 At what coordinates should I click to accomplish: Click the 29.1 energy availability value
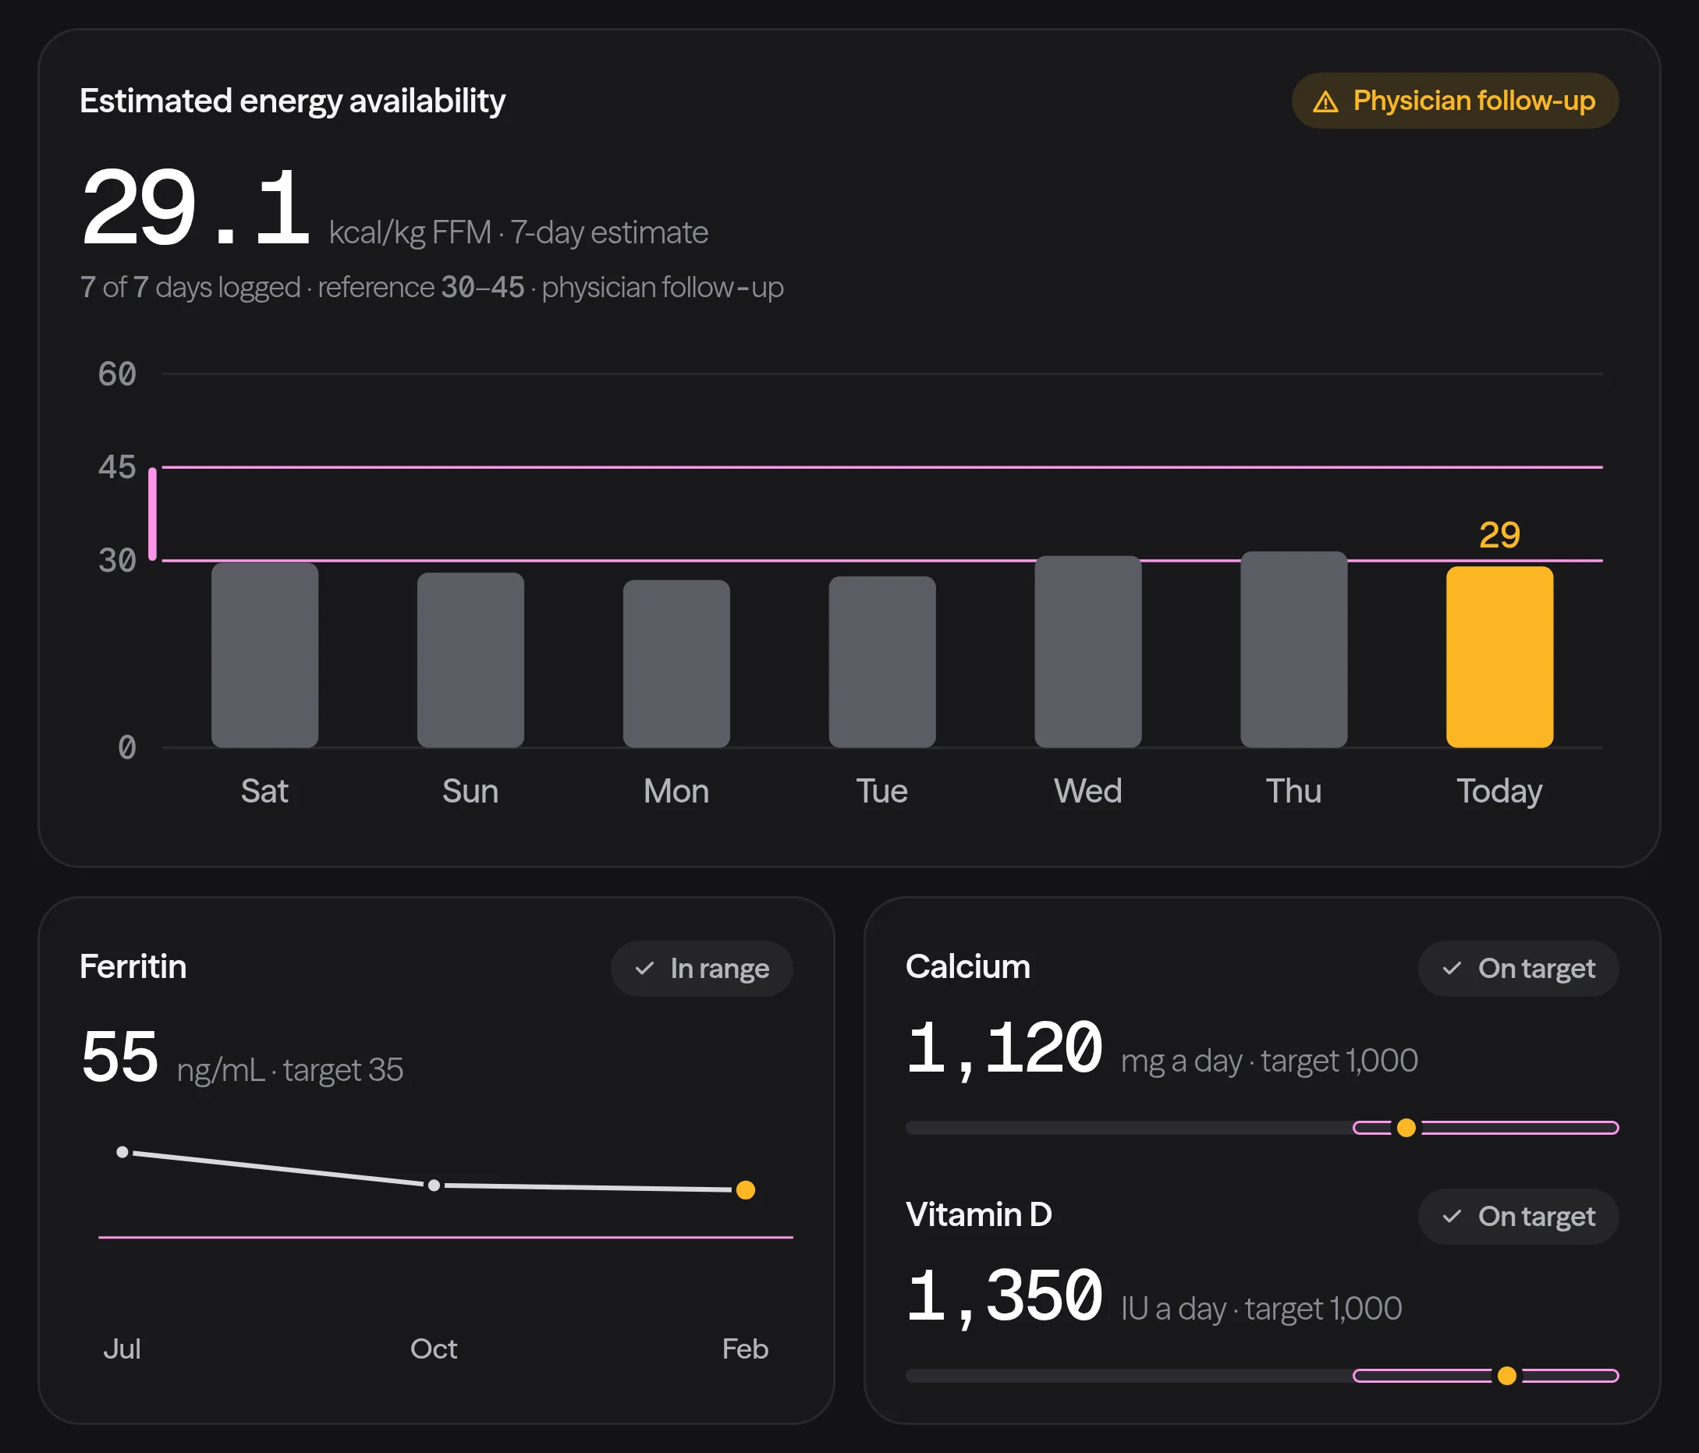coord(195,207)
